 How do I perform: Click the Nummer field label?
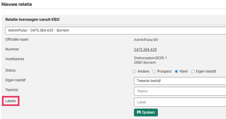point(12,49)
